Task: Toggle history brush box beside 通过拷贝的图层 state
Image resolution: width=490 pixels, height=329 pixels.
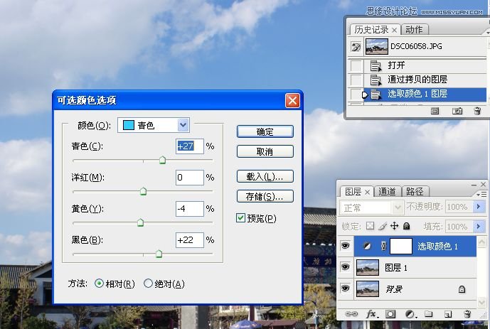Action: [356, 80]
